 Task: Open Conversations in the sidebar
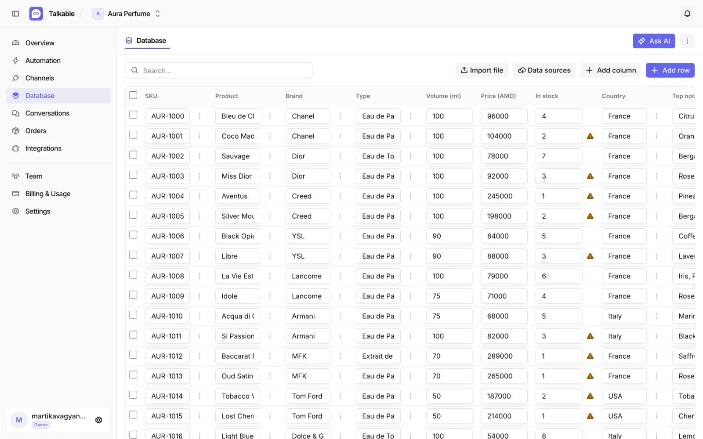(x=58, y=113)
